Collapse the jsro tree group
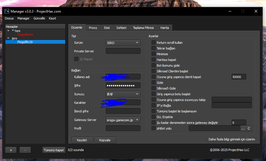 tap(9, 38)
